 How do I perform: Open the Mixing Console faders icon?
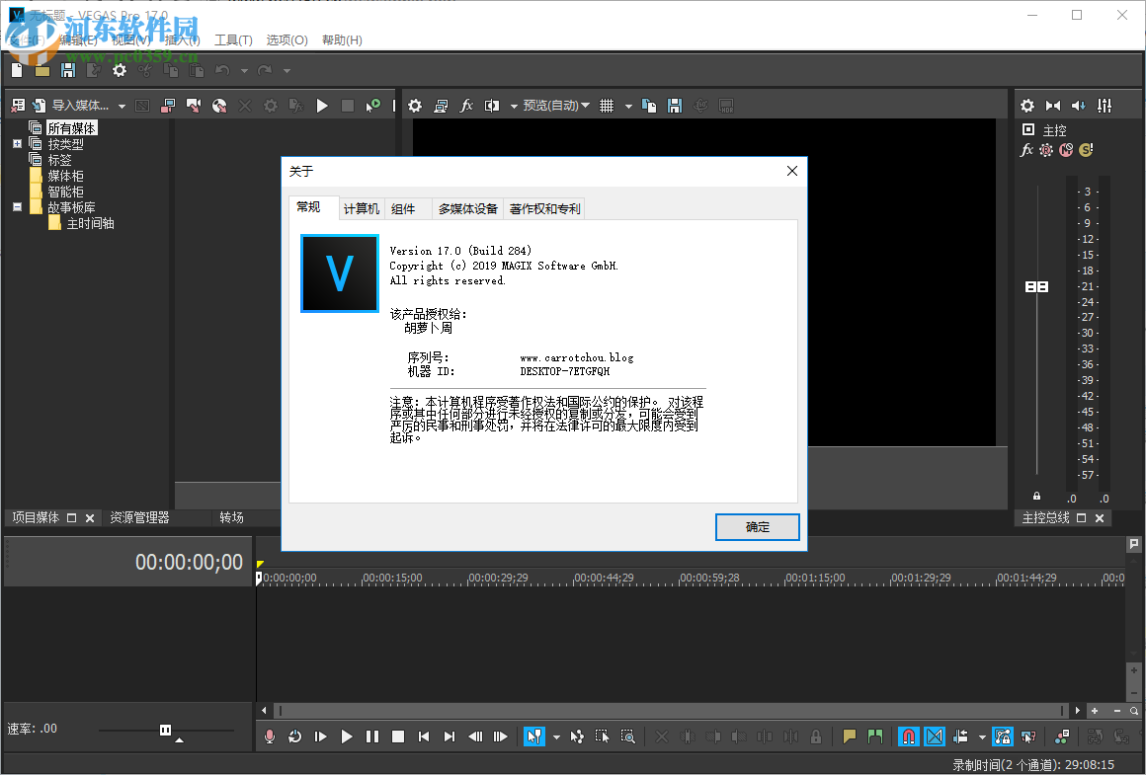[x=1105, y=105]
